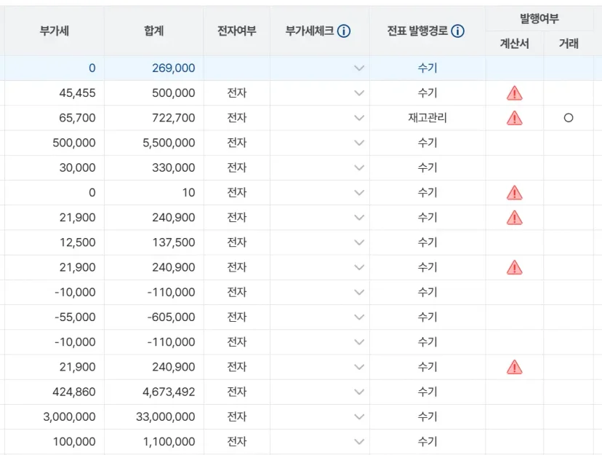
Task: Click the 전자여부 column header
Action: [x=237, y=31]
